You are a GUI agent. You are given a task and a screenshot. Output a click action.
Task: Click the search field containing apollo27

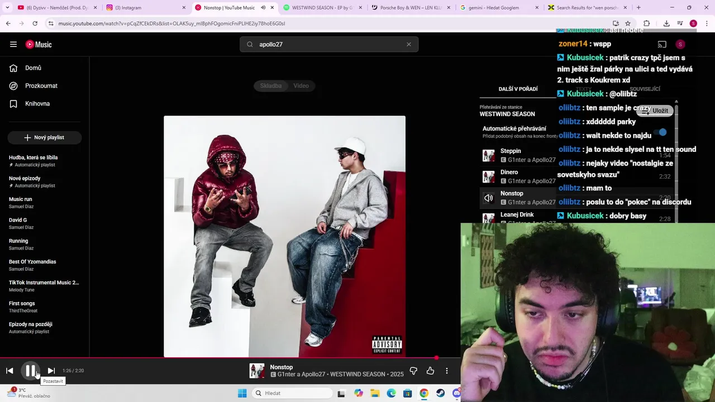coord(330,44)
